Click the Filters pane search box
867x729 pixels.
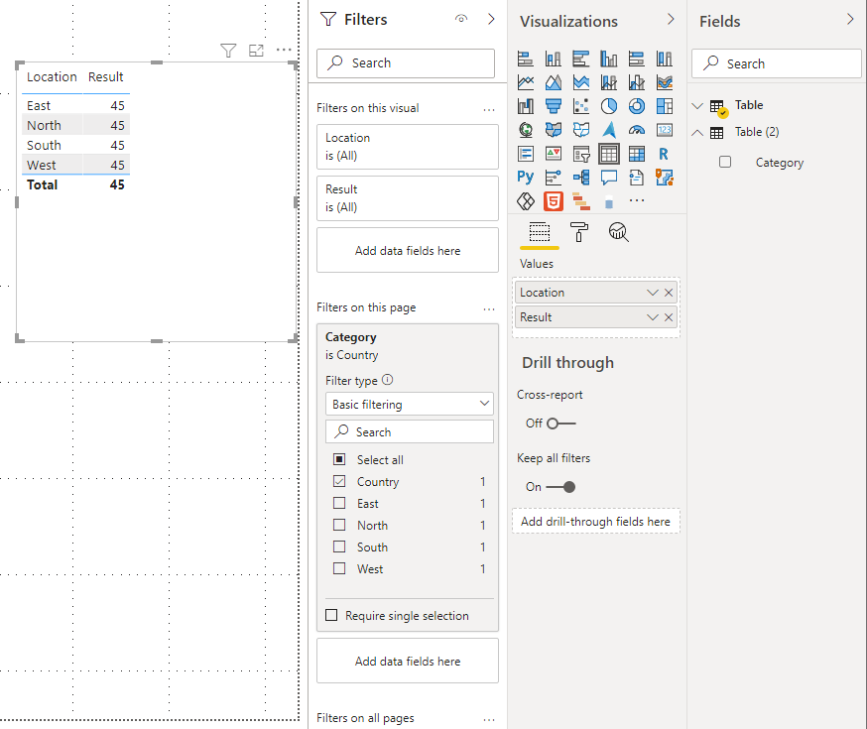click(406, 63)
